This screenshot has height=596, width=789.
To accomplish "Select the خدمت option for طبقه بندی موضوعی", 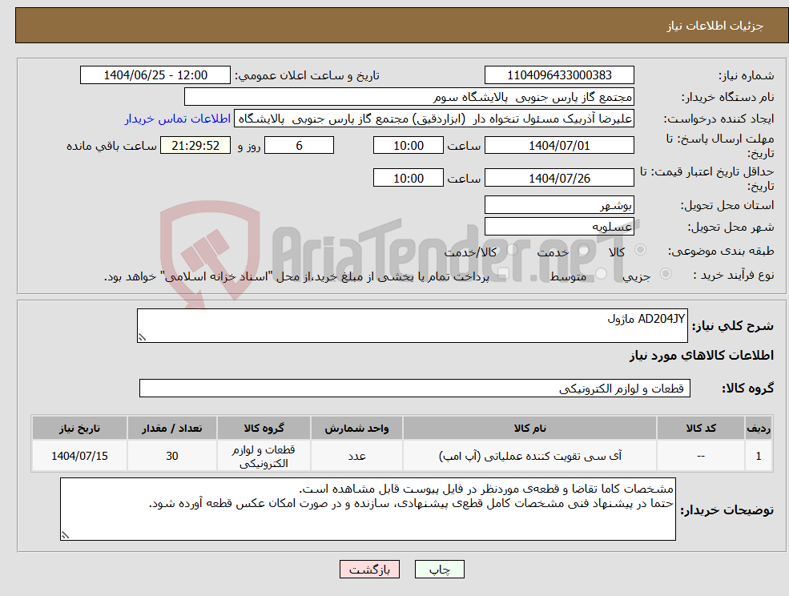I will pyautogui.click(x=582, y=250).
